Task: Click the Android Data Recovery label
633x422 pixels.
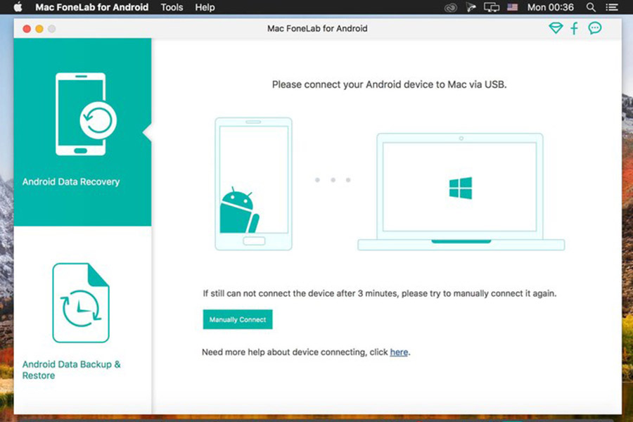Action: [71, 181]
